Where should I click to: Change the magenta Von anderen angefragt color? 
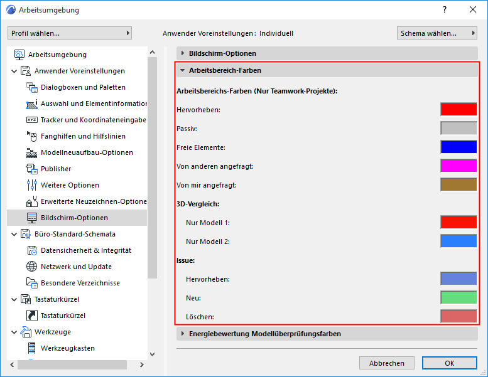click(x=458, y=166)
